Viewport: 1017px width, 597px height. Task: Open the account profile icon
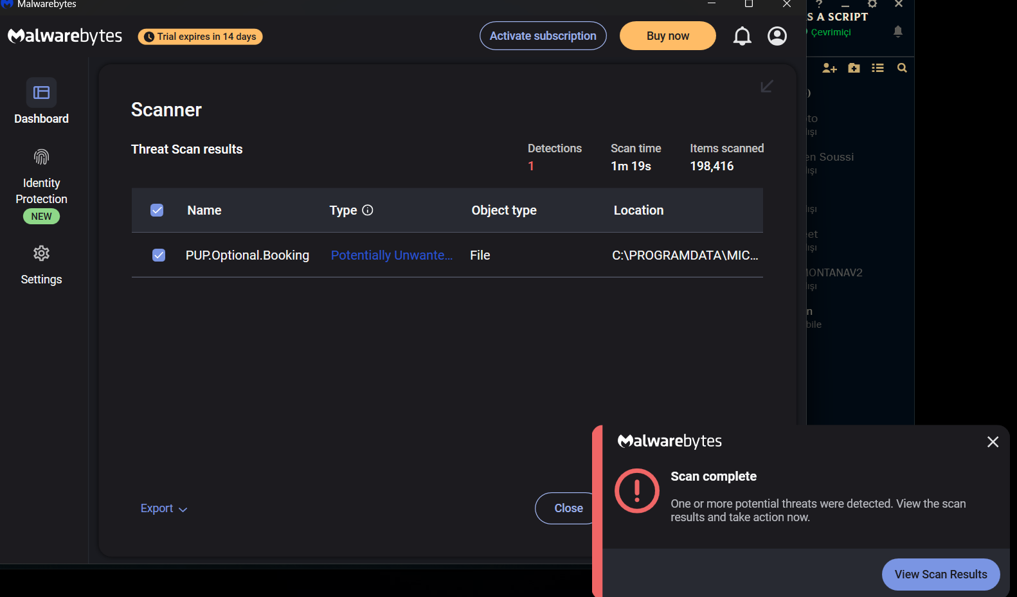[777, 36]
